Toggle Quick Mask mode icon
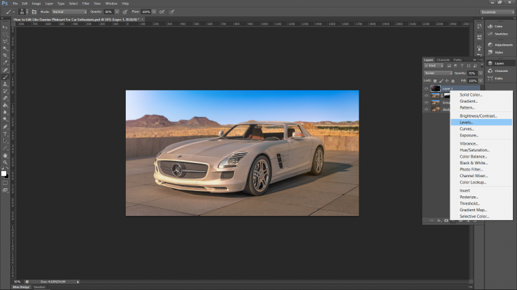 (5, 183)
